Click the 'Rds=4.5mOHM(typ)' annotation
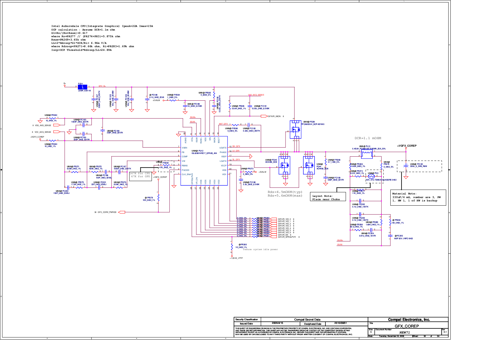This screenshot has height=342, width=483. tap(285, 192)
